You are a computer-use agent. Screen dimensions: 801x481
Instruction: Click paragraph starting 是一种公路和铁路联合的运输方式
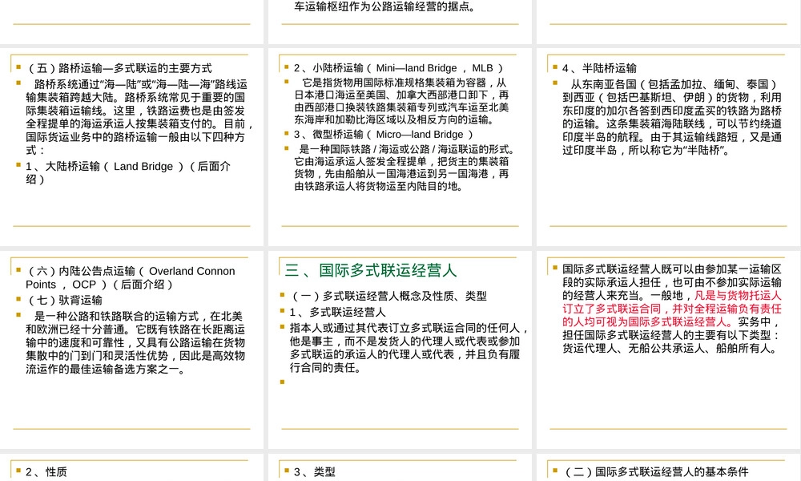point(135,342)
